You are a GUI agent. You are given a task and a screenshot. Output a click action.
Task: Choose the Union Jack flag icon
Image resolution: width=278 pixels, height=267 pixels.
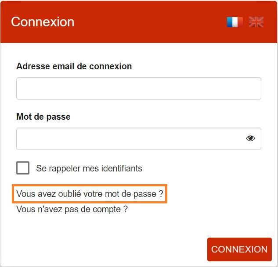pos(256,22)
